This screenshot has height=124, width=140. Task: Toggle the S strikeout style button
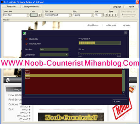pos(116,15)
